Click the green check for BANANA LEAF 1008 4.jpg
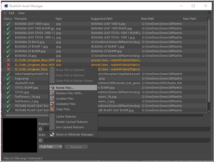Screen dimensions: 214x162 tap(8, 24)
